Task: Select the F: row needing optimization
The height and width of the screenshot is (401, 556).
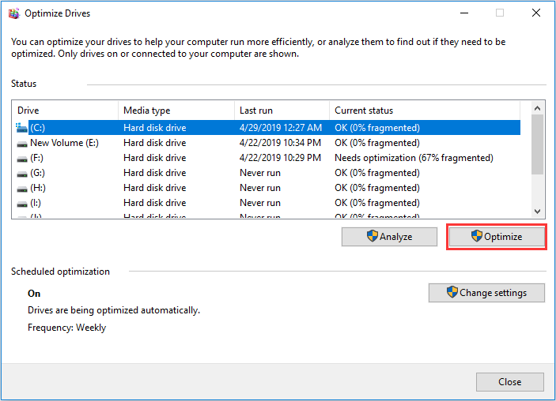Action: coord(267,158)
